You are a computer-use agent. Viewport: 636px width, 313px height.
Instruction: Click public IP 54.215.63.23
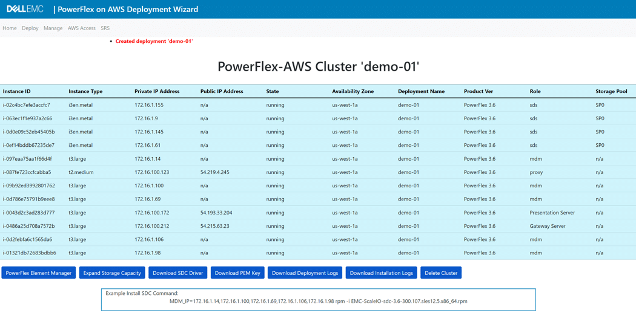pyautogui.click(x=215, y=226)
